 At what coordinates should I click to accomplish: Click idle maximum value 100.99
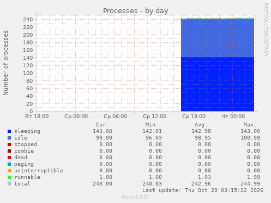[x=250, y=138]
